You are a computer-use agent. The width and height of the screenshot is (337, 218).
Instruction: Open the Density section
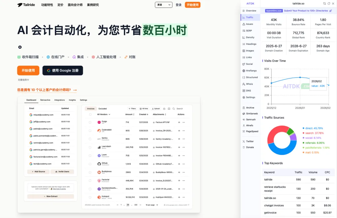(250, 37)
